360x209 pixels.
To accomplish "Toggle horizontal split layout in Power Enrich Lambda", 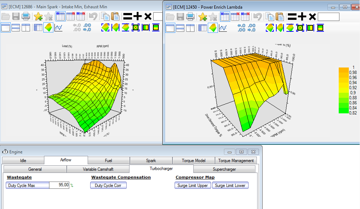I will [180, 28].
